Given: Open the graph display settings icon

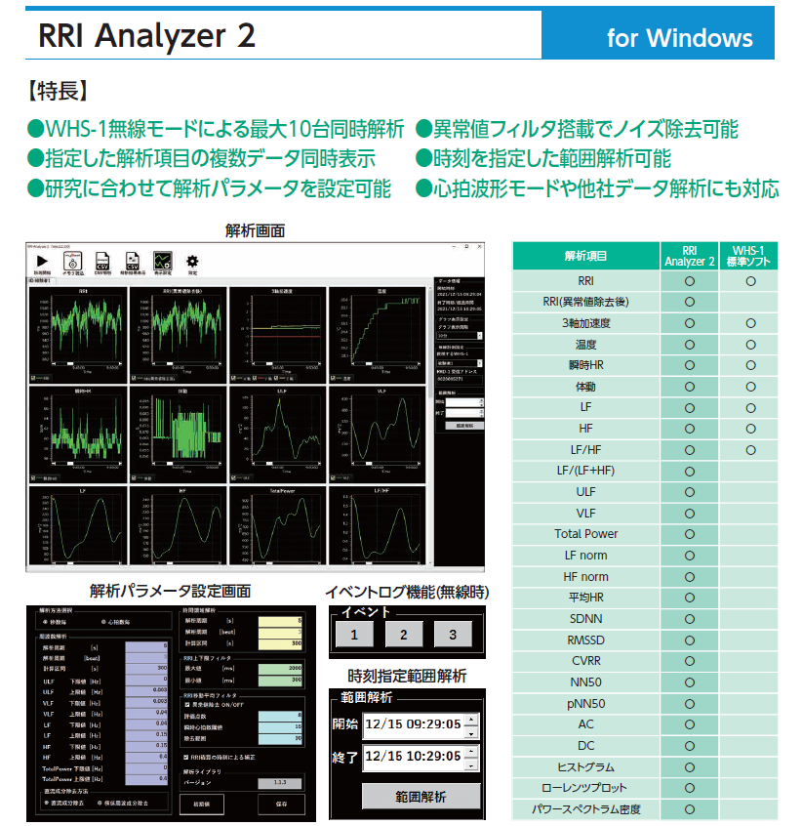Looking at the screenshot, I should pos(163,261).
